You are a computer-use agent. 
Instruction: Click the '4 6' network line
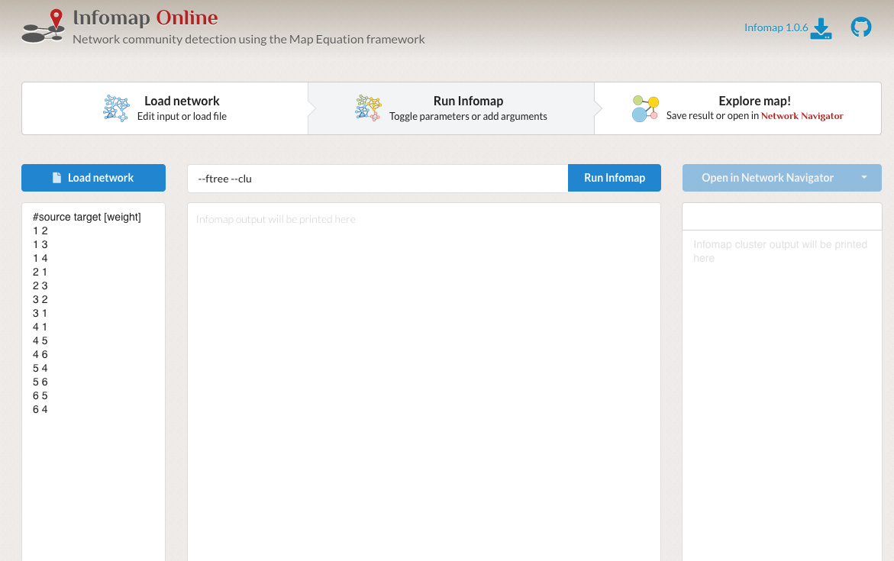(40, 354)
